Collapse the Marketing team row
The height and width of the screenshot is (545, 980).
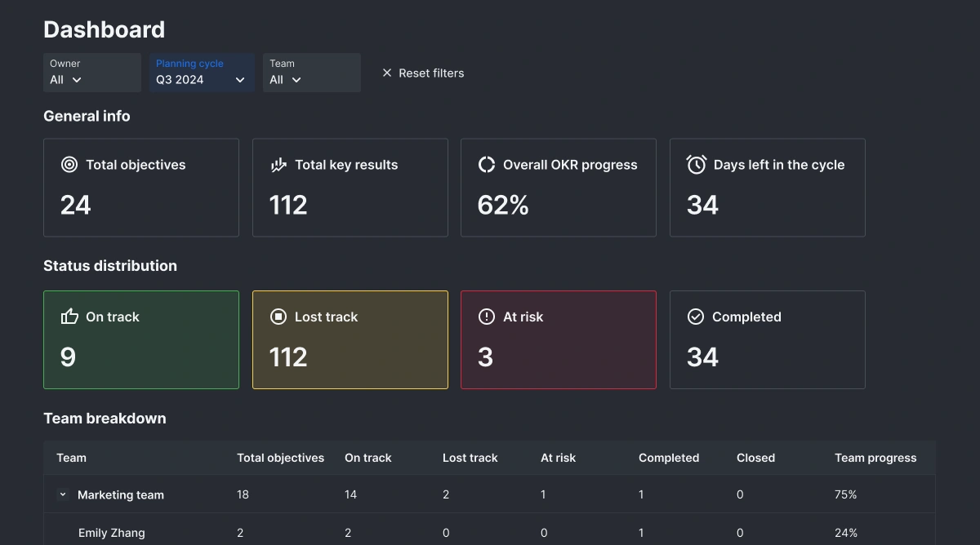coord(62,494)
